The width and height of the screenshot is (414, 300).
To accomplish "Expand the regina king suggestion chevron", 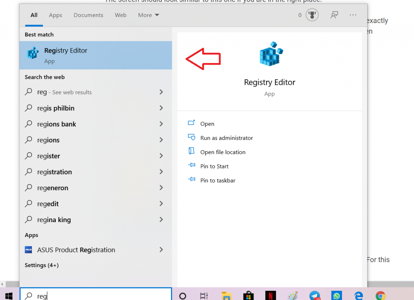I will point(161,219).
